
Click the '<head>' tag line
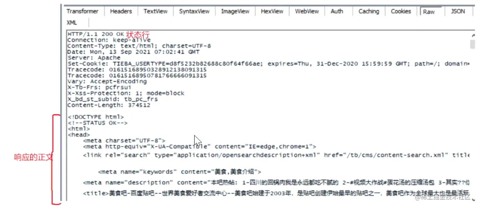point(79,135)
